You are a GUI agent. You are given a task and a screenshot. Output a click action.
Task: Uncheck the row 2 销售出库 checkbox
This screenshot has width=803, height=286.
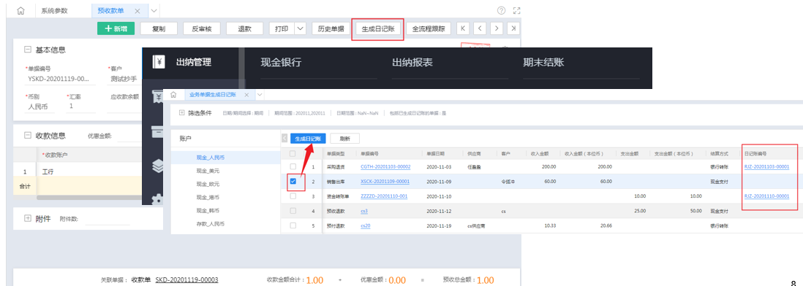(293, 181)
